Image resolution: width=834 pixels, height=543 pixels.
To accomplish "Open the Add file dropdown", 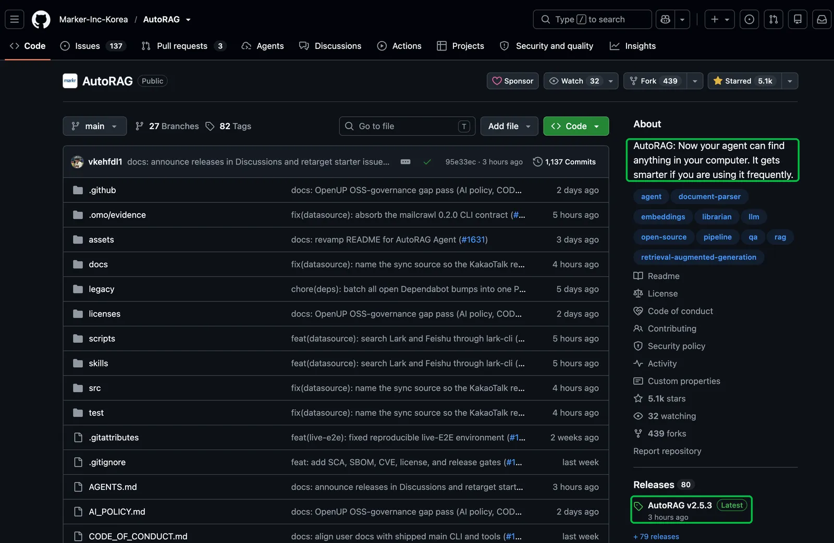I will [x=509, y=126].
